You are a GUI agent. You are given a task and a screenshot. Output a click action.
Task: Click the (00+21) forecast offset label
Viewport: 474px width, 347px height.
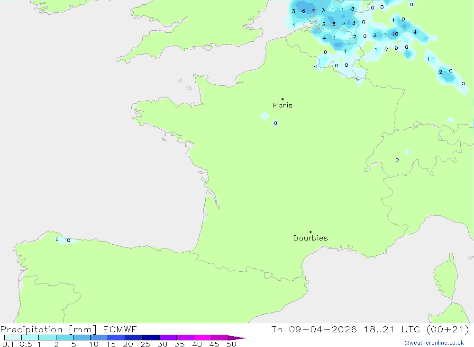pos(448,329)
